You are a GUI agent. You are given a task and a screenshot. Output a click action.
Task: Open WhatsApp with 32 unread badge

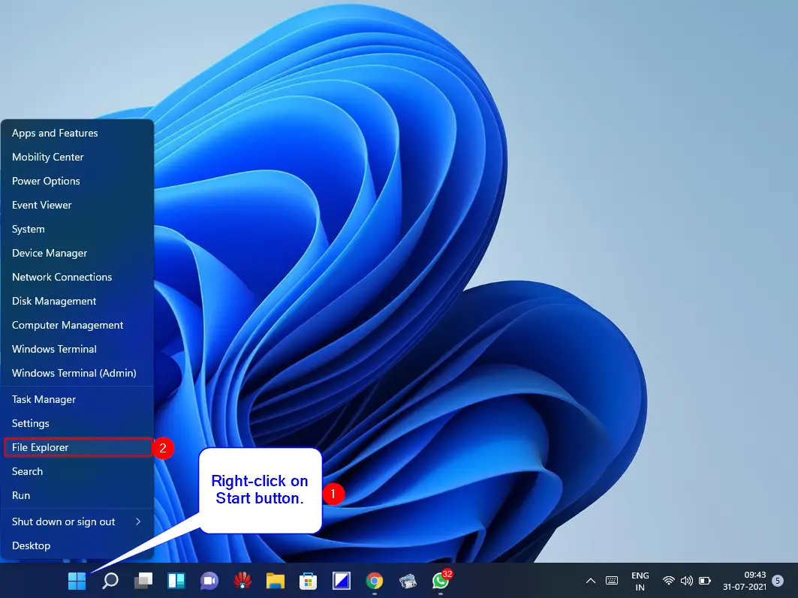click(x=441, y=580)
